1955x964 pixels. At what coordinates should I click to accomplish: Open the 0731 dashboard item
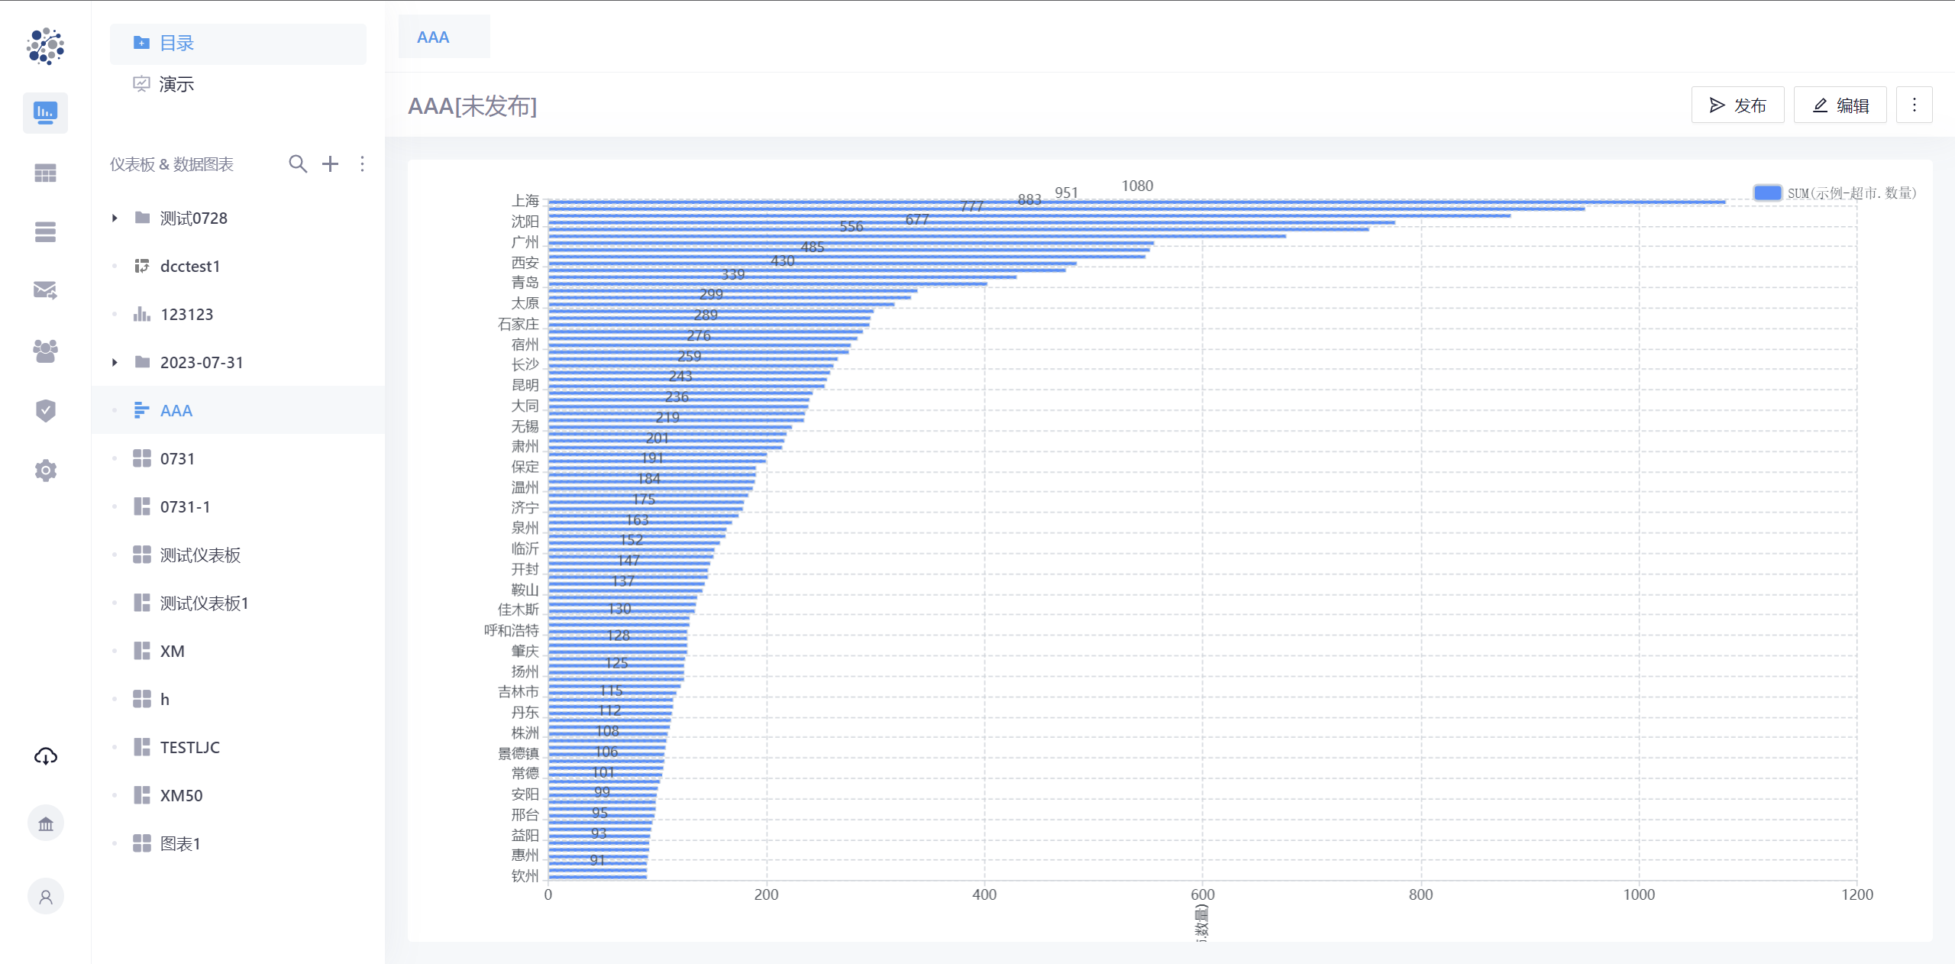238,458
